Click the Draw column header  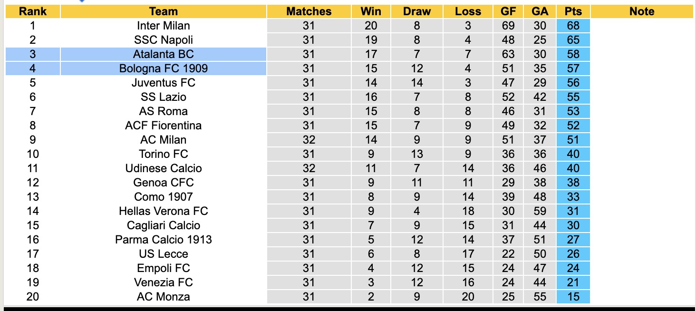pos(416,11)
